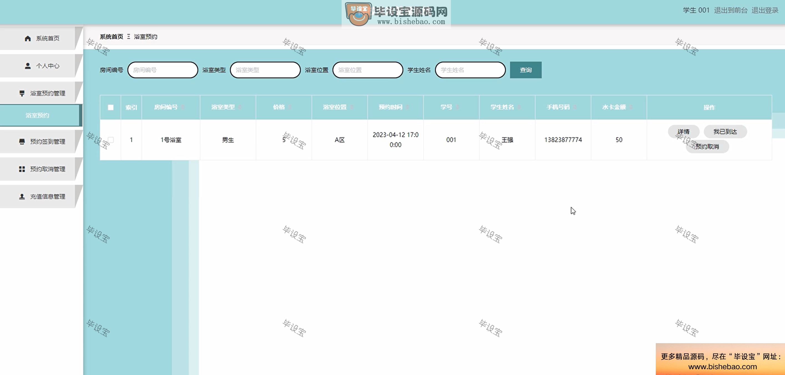Click the 预约取消 button
The width and height of the screenshot is (785, 375).
(707, 147)
